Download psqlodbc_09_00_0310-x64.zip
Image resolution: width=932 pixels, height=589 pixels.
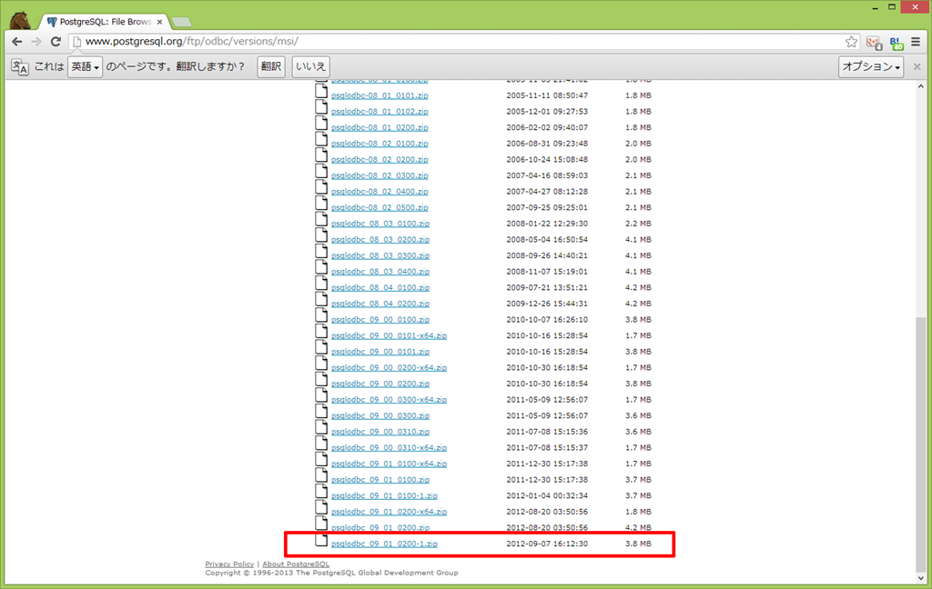tap(390, 448)
